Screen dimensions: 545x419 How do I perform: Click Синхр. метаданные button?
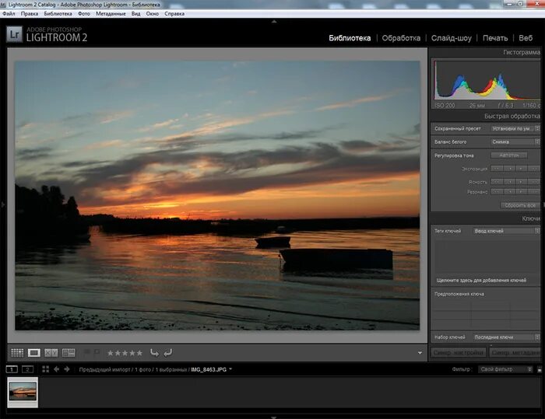tap(515, 353)
